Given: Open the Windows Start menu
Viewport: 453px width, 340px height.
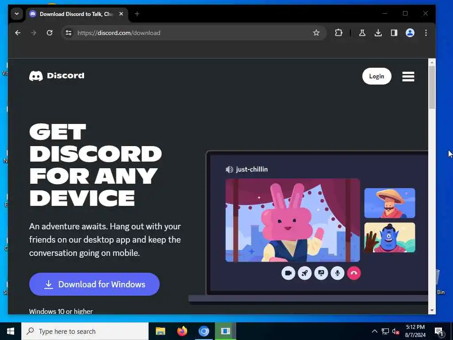Looking at the screenshot, I should 11,331.
